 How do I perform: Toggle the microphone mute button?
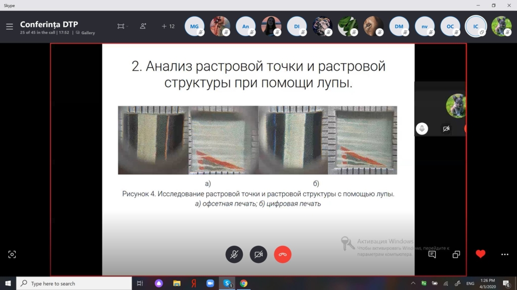tap(234, 254)
